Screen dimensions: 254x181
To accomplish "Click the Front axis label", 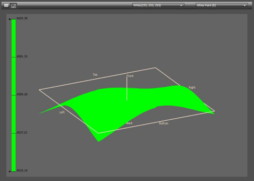I will click(130, 76).
